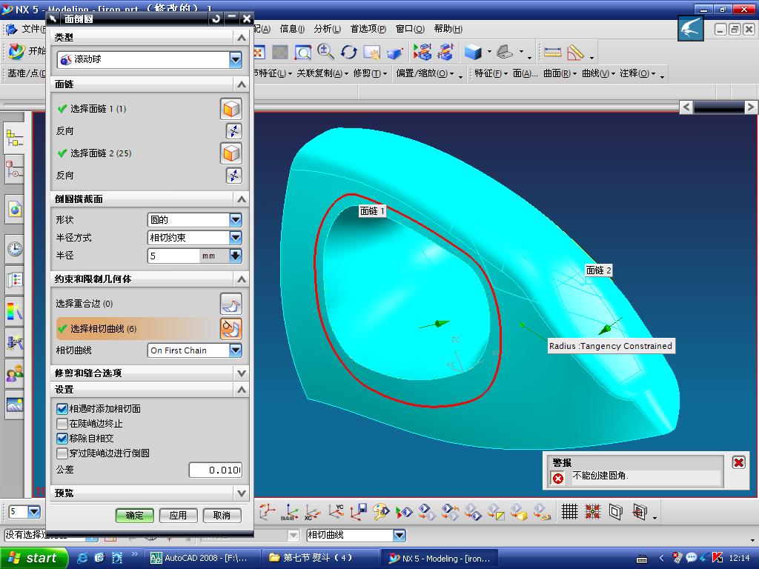
Task: Click the measure angle protractor icon
Action: [575, 52]
